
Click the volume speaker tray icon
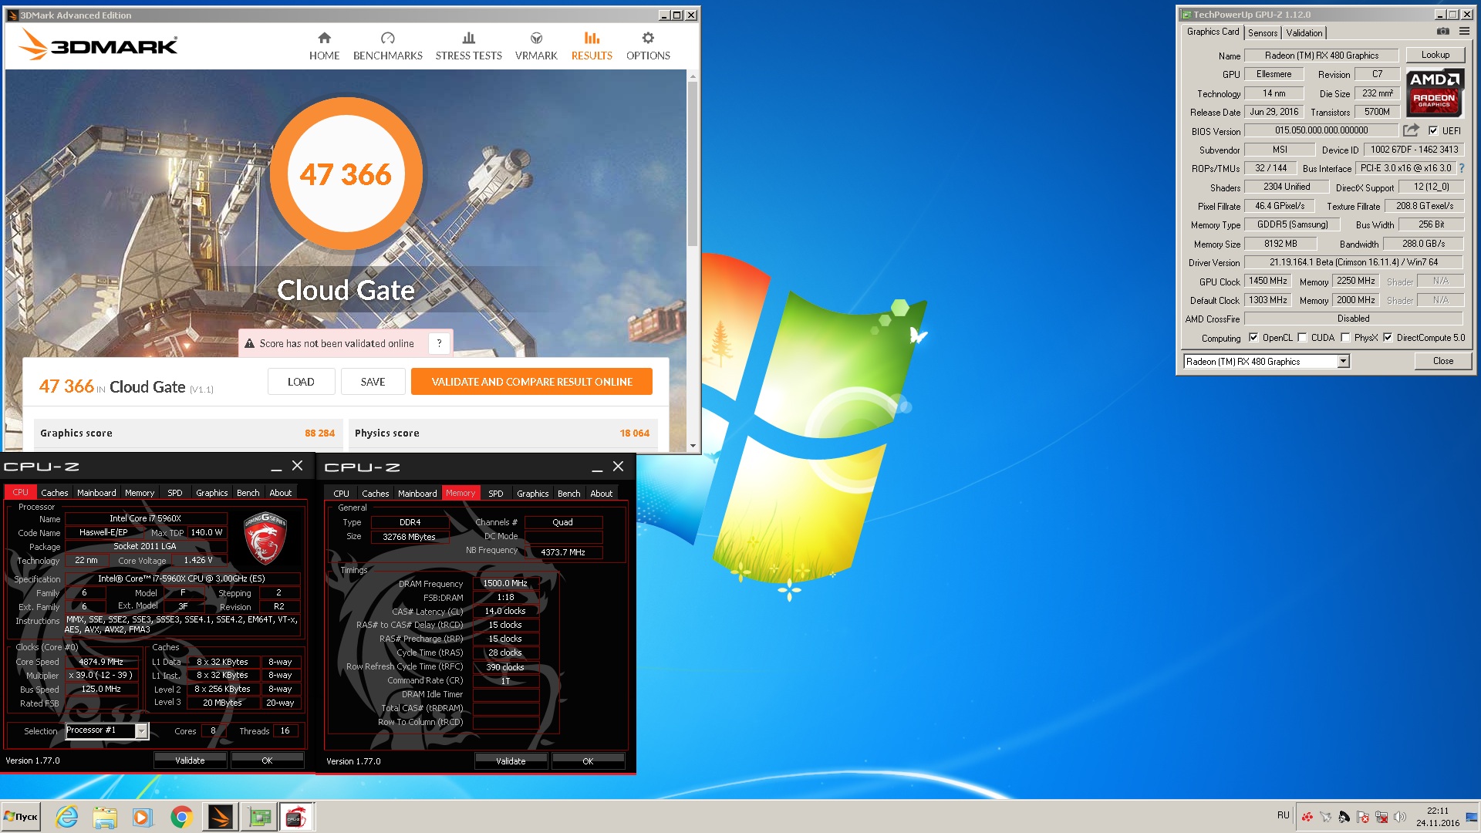[x=1400, y=816]
